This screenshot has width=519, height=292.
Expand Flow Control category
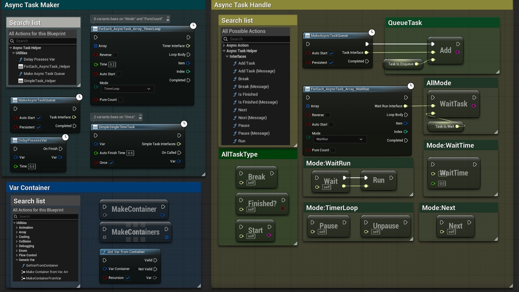tap(17, 255)
